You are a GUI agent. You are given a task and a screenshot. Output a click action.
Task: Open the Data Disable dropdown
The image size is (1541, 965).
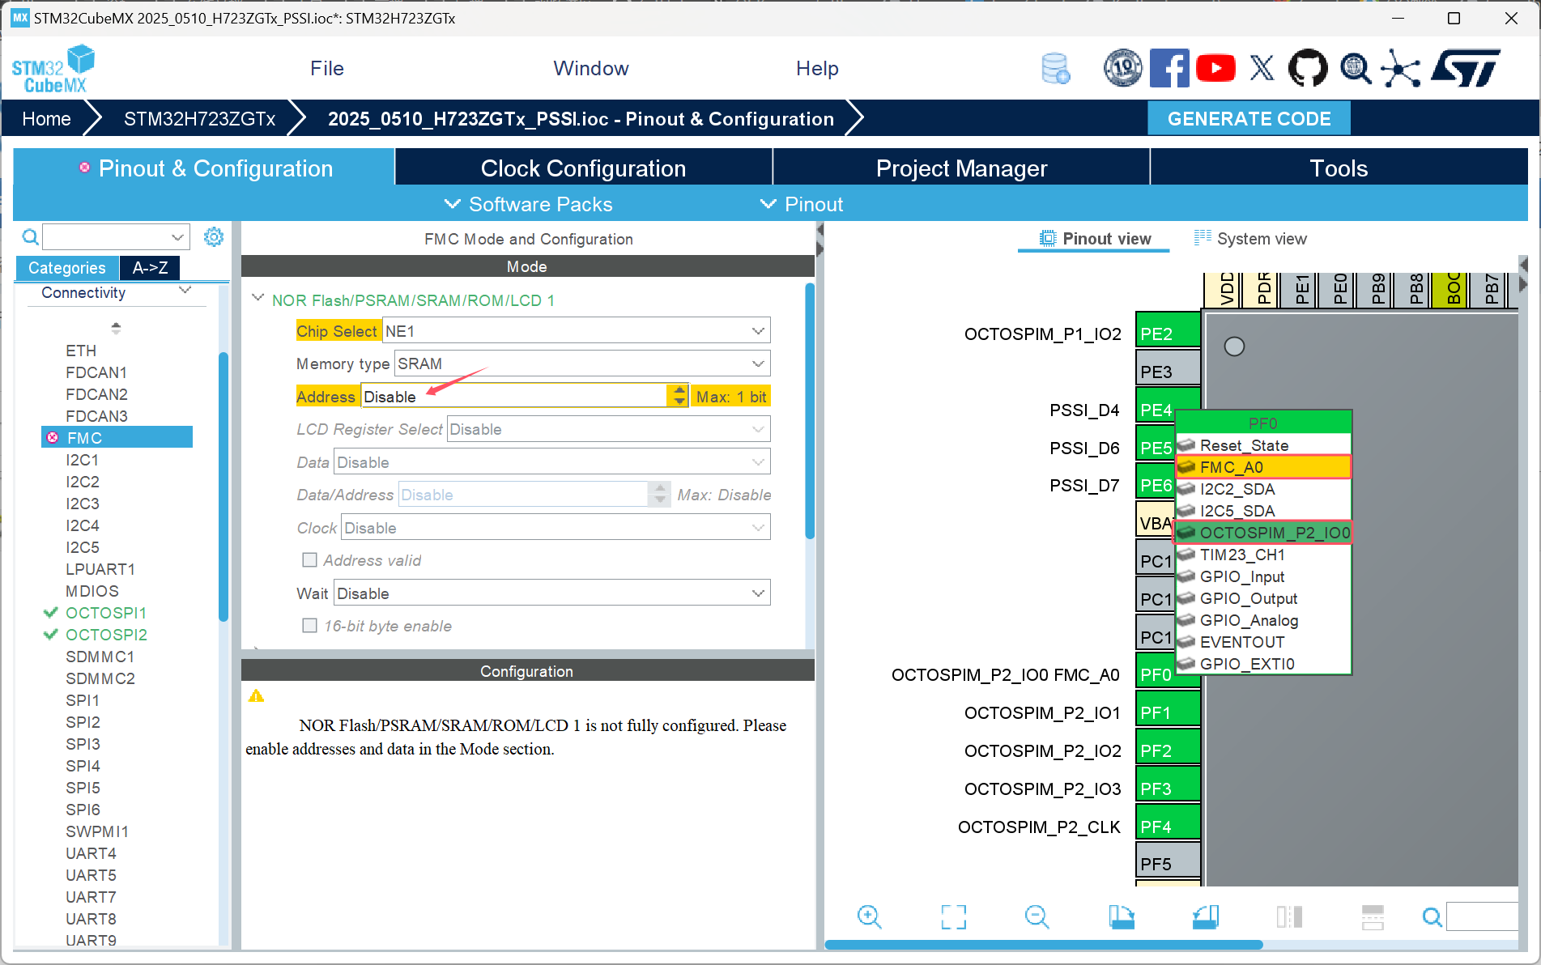pyautogui.click(x=551, y=462)
